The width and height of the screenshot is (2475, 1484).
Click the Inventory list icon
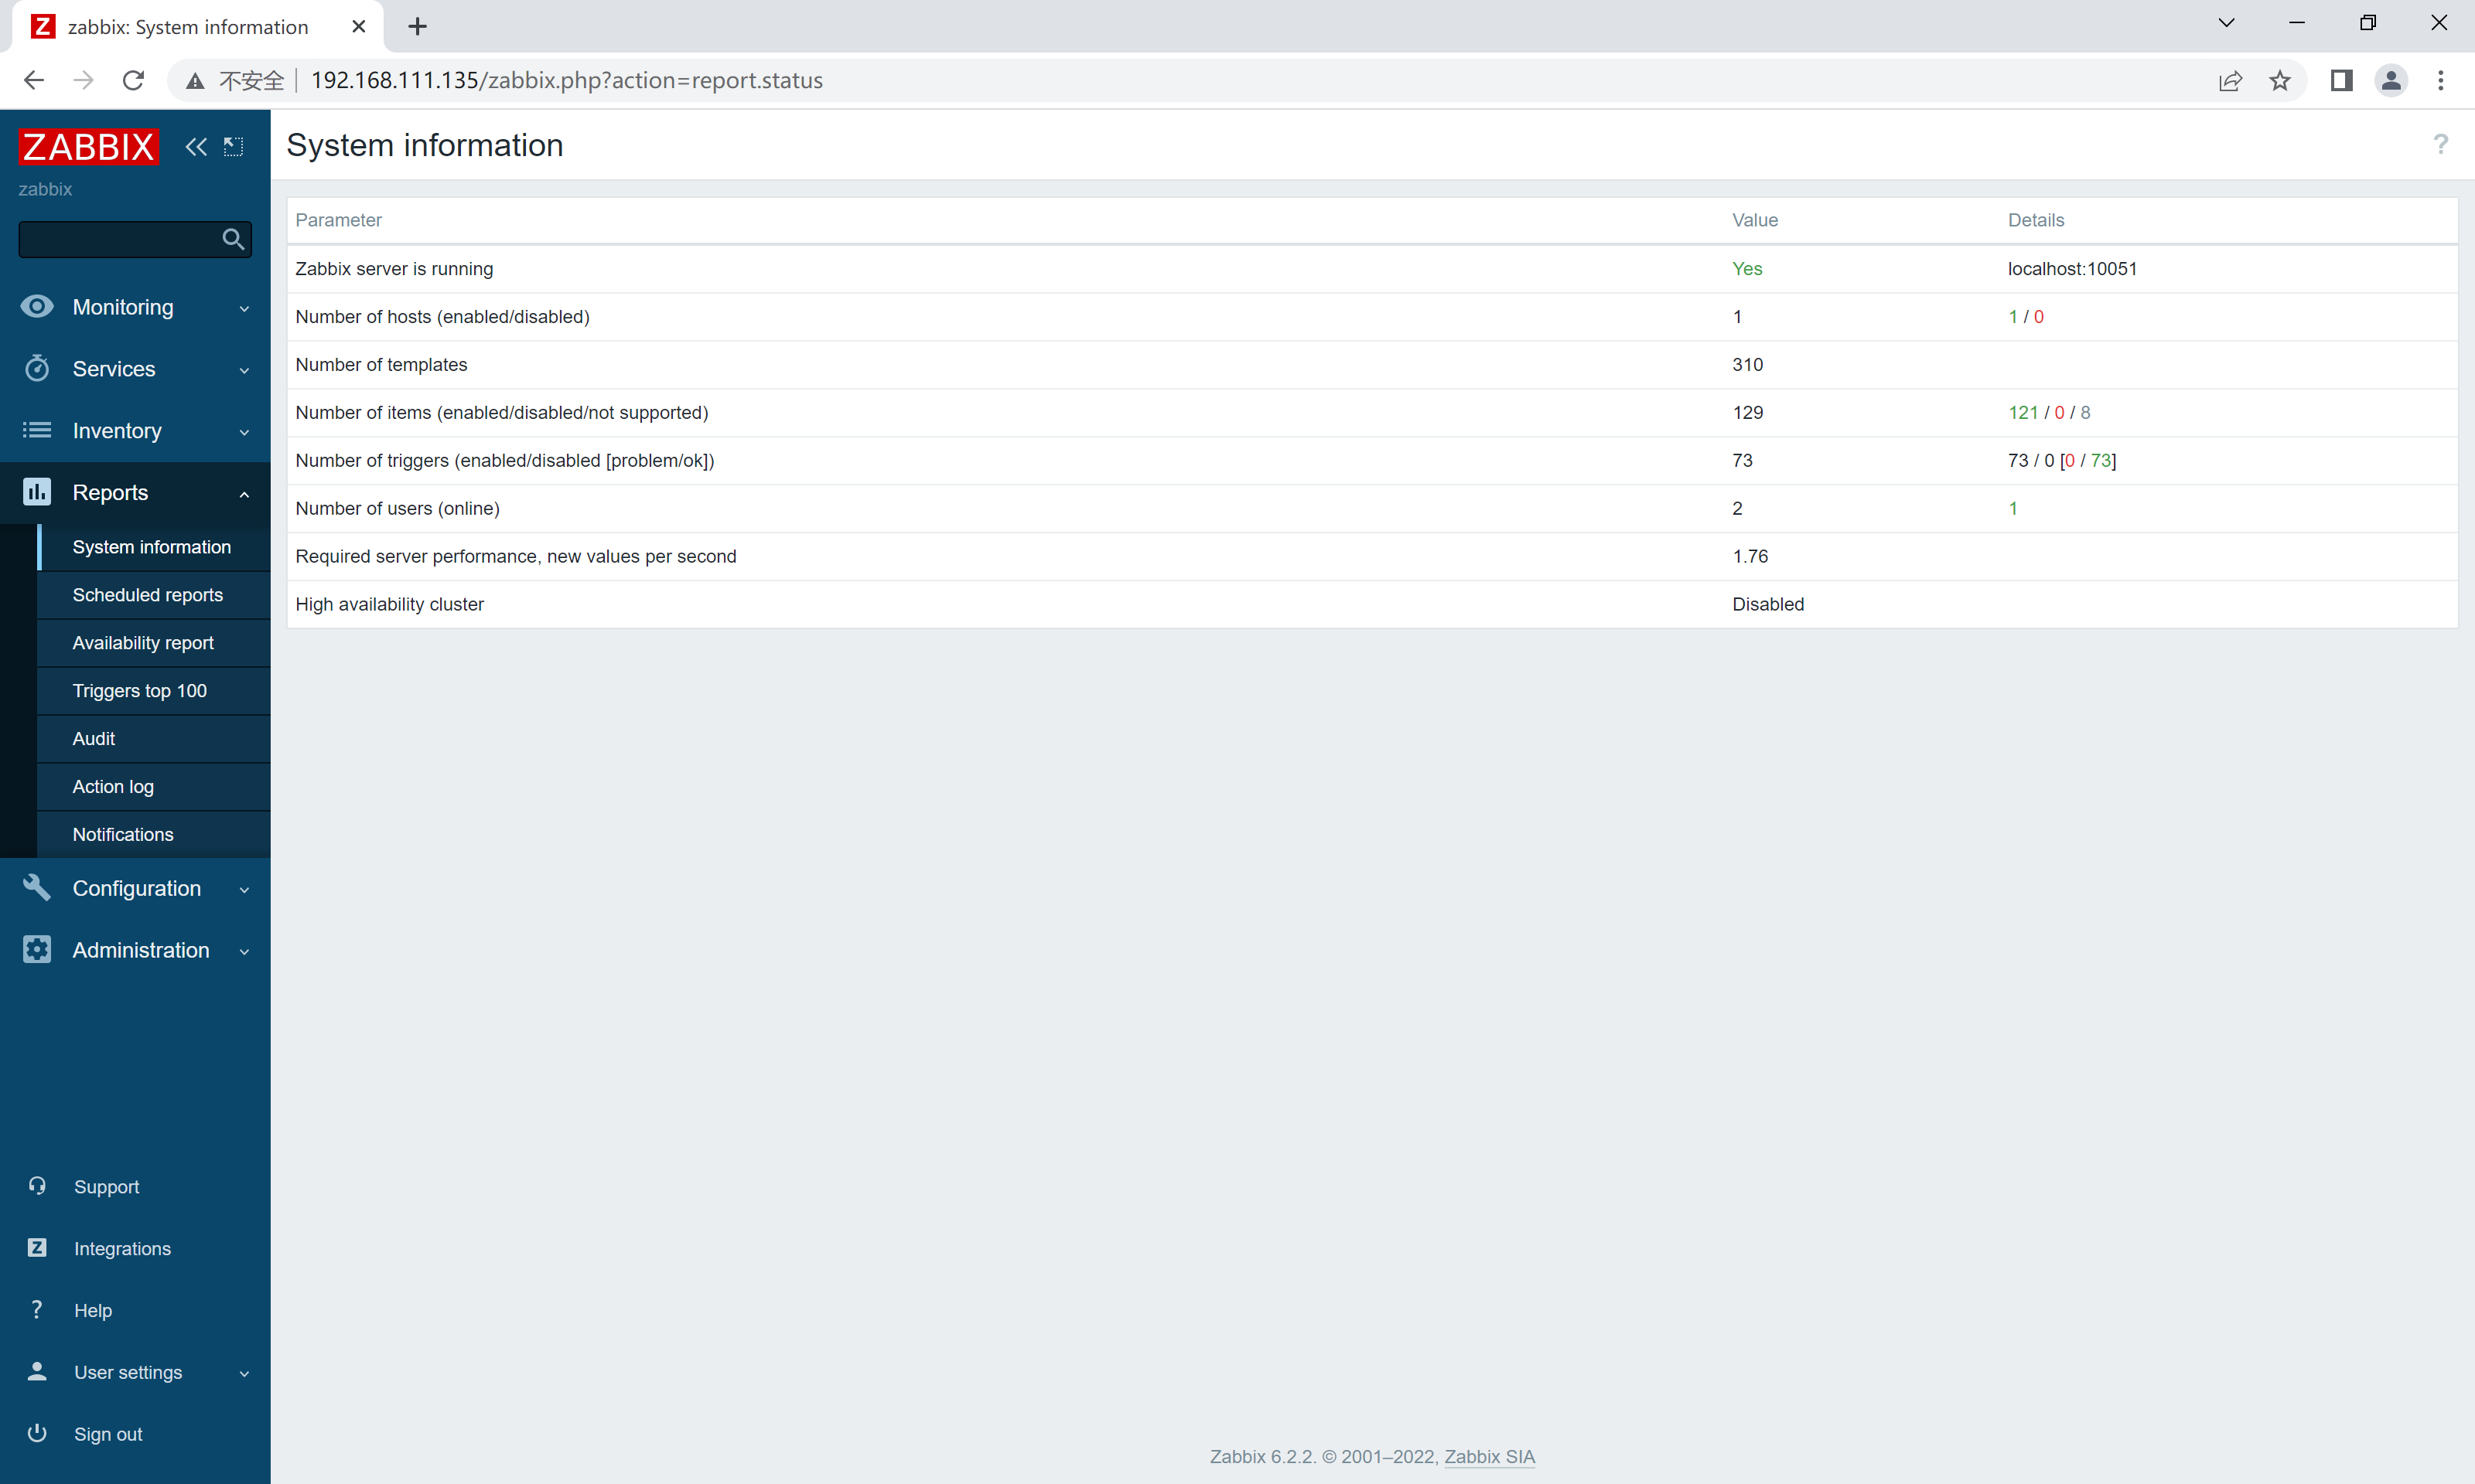pyautogui.click(x=37, y=430)
